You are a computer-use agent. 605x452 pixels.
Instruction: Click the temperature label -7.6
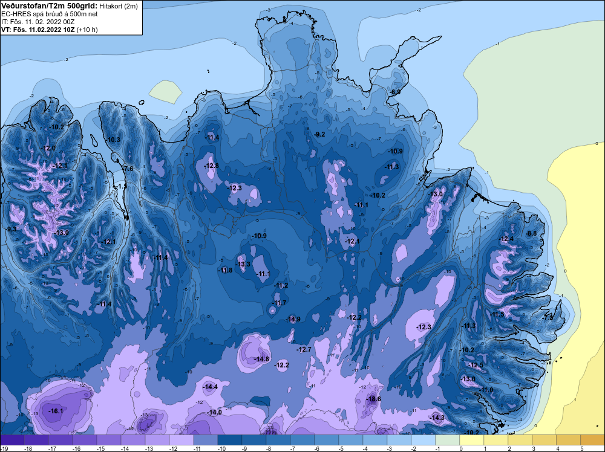128,169
